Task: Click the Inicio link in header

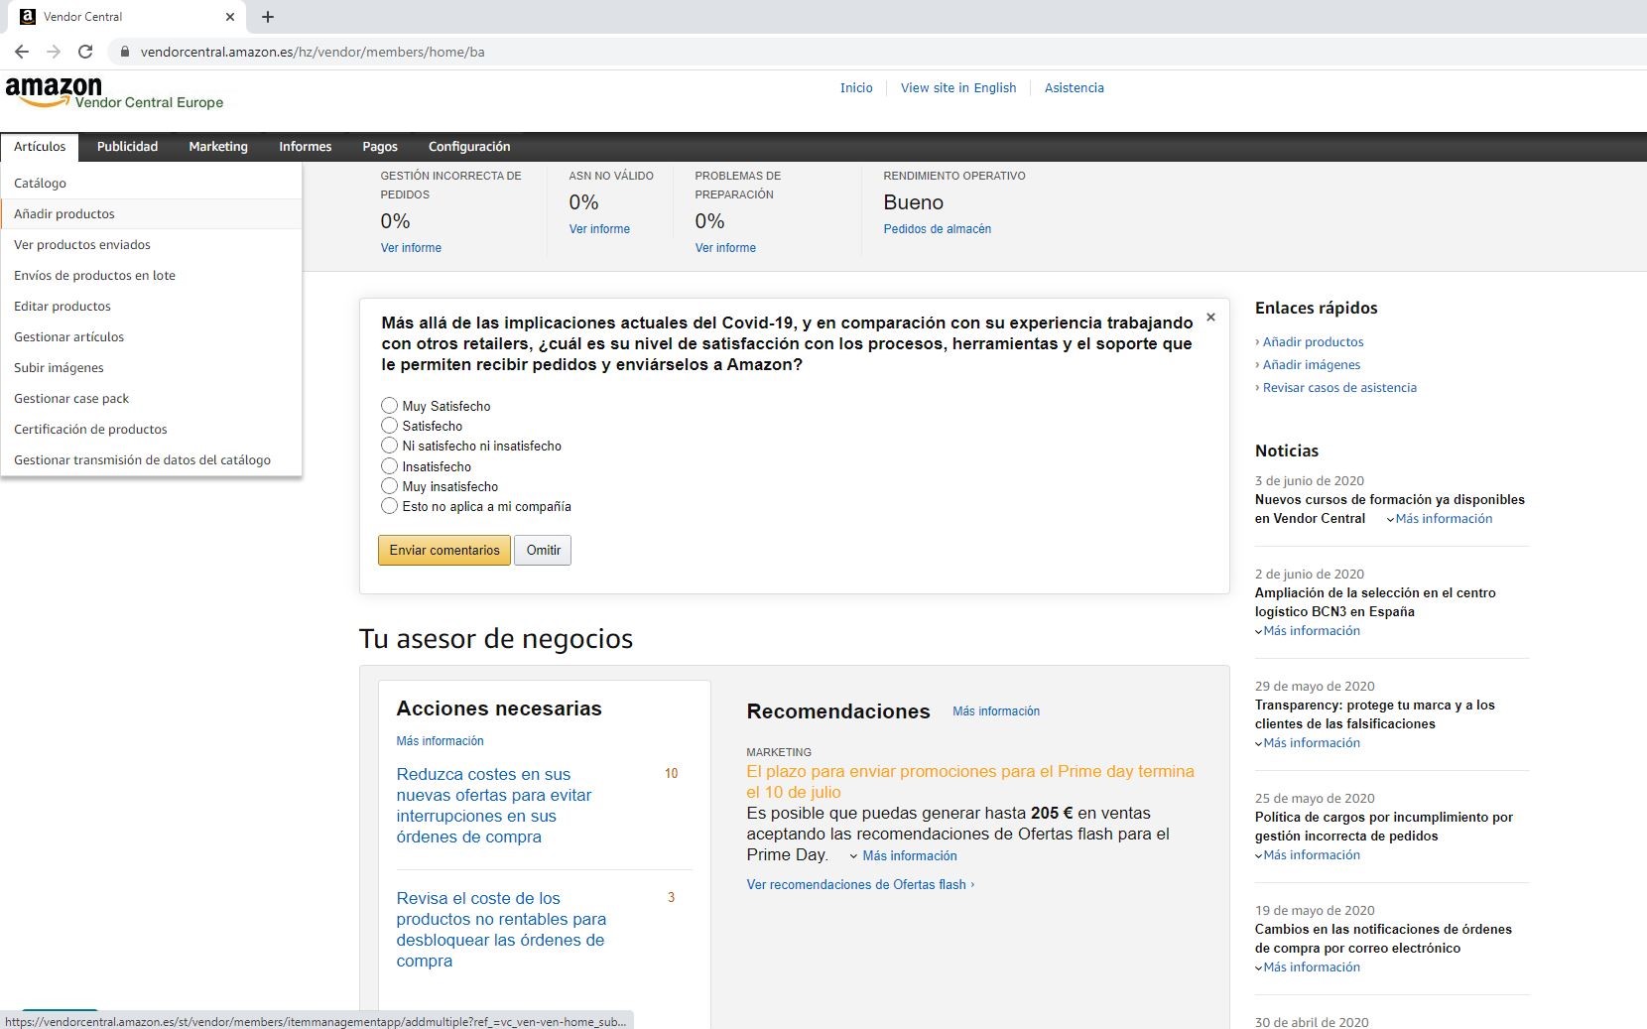Action: pos(856,88)
